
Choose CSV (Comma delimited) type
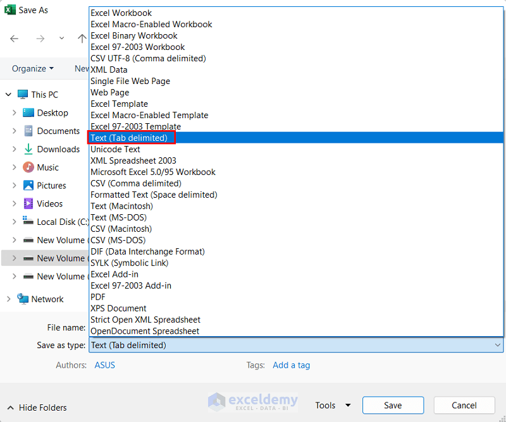click(296, 183)
